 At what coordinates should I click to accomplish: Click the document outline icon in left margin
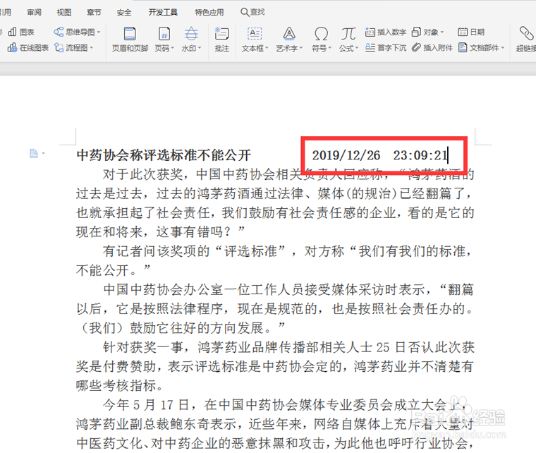tap(34, 154)
